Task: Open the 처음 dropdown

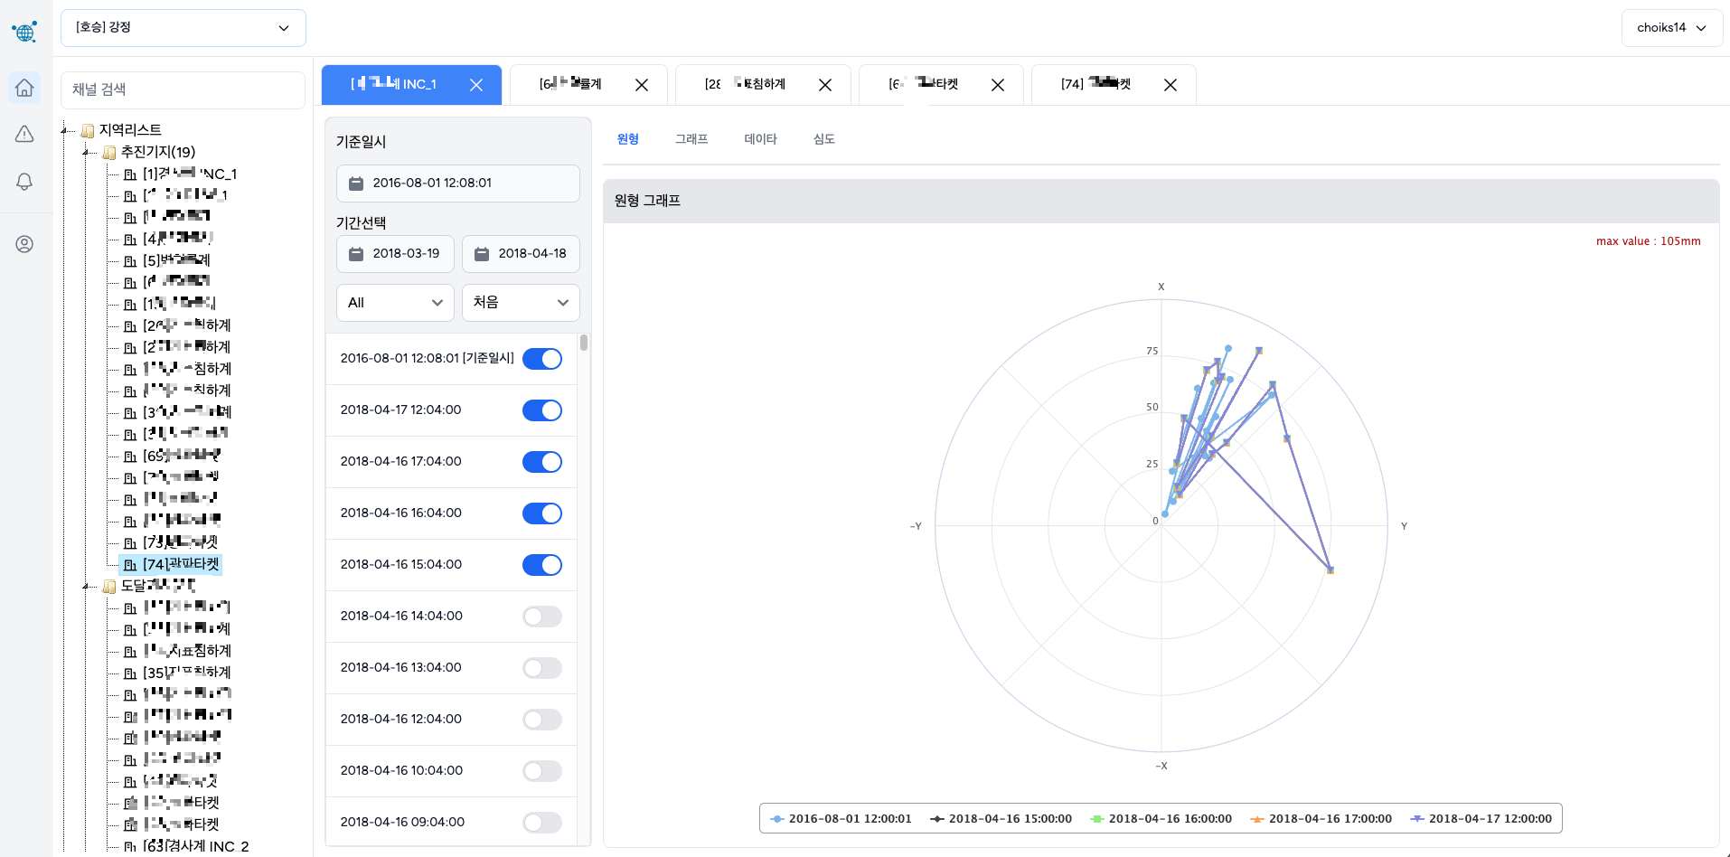Action: (x=521, y=303)
